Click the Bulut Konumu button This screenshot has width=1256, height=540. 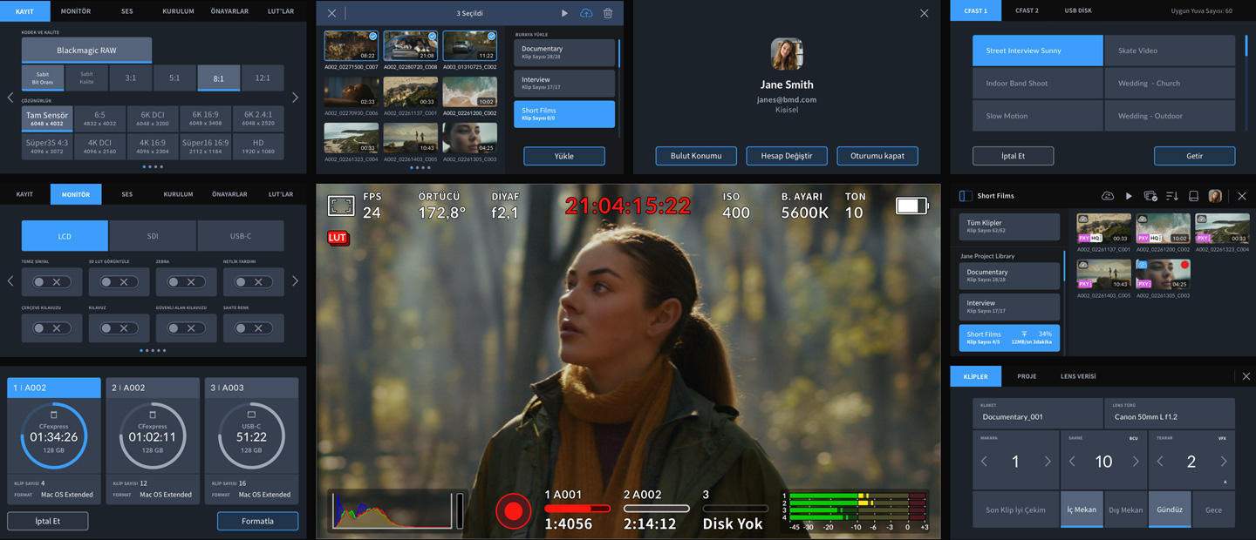[696, 156]
